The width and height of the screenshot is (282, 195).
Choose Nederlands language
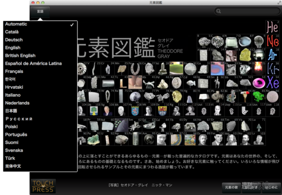click(40, 103)
